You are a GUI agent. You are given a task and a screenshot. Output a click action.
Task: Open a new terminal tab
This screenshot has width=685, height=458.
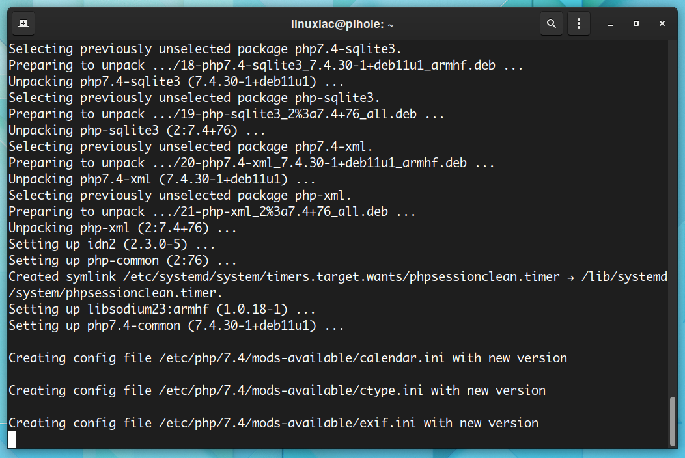pyautogui.click(x=23, y=23)
